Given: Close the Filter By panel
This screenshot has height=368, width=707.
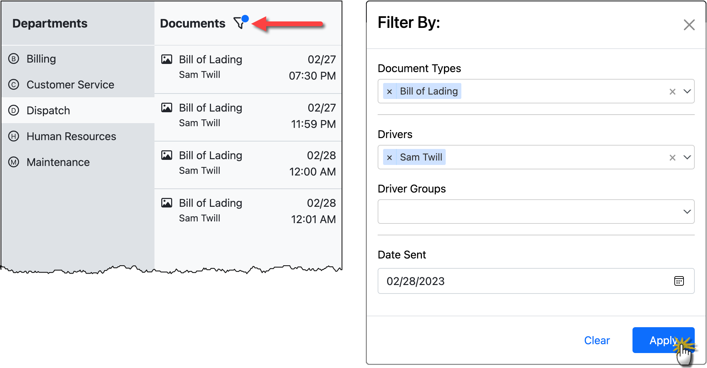Looking at the screenshot, I should coord(689,25).
